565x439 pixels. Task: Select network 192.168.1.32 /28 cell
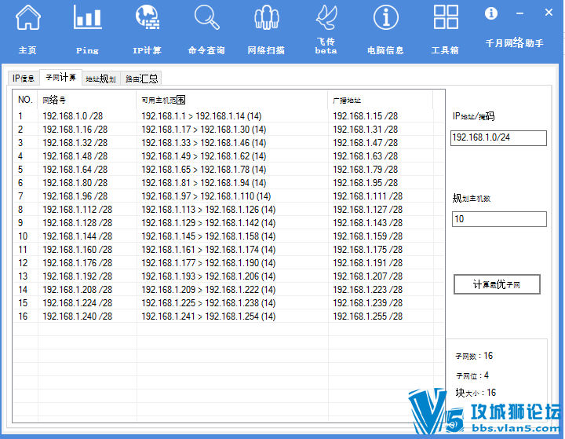(75, 143)
